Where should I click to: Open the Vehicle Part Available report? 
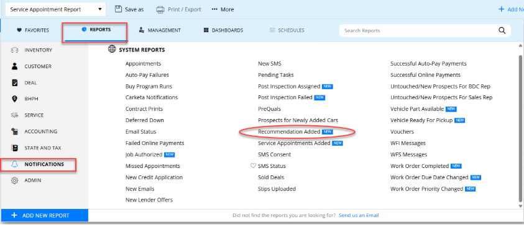[x=417, y=109]
